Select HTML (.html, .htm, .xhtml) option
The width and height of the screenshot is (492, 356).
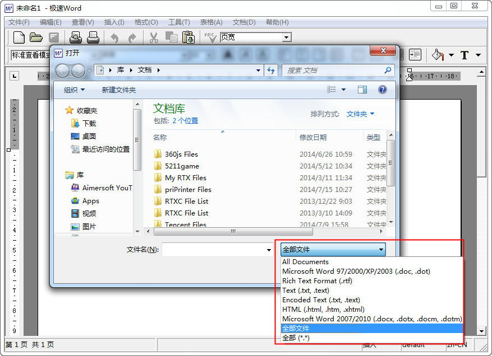pos(372,310)
